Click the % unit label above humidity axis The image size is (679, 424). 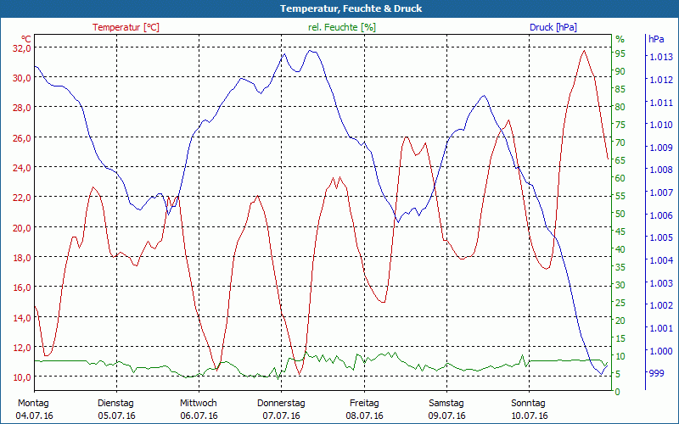(x=620, y=39)
